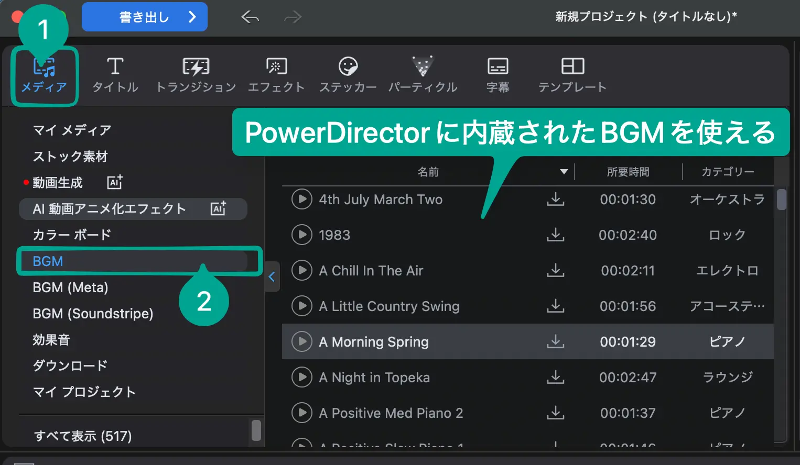800x465 pixels.
Task: Click the sidebar tag list scrollbar thumb
Action: (x=256, y=430)
